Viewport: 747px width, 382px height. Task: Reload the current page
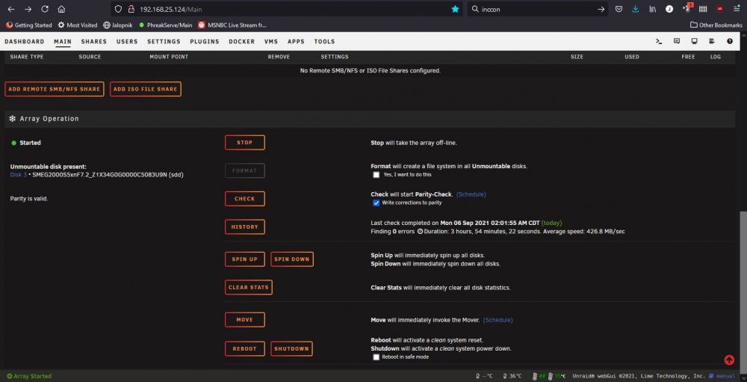[x=45, y=9]
